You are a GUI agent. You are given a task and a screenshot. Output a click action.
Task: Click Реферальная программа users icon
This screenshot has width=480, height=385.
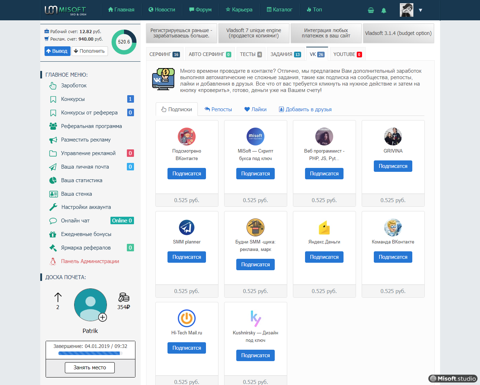pos(53,126)
